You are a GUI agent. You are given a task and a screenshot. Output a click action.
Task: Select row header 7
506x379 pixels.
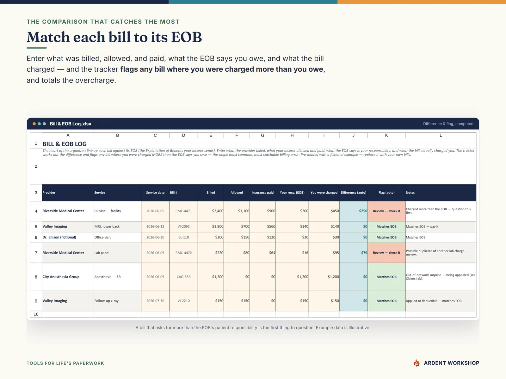(x=36, y=253)
